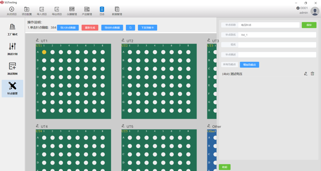
Task: Focus the 针点名称 input field
Action: [x=269, y=25]
